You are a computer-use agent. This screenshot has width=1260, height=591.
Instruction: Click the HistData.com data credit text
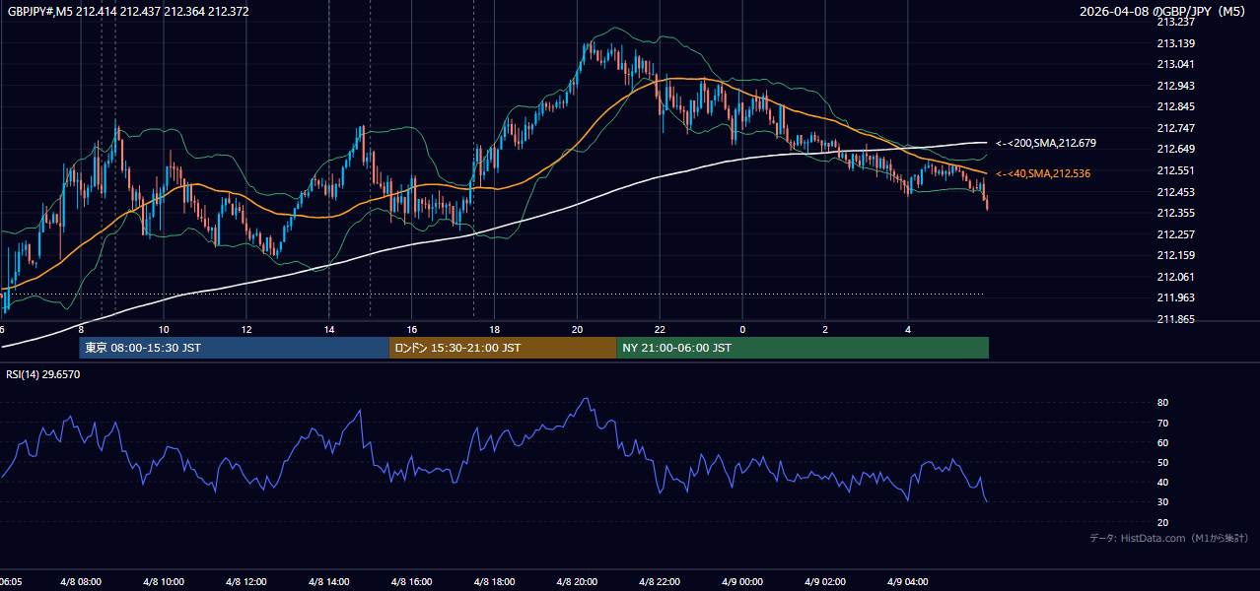[1169, 538]
